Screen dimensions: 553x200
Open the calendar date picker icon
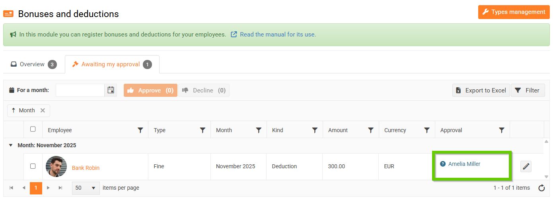111,90
